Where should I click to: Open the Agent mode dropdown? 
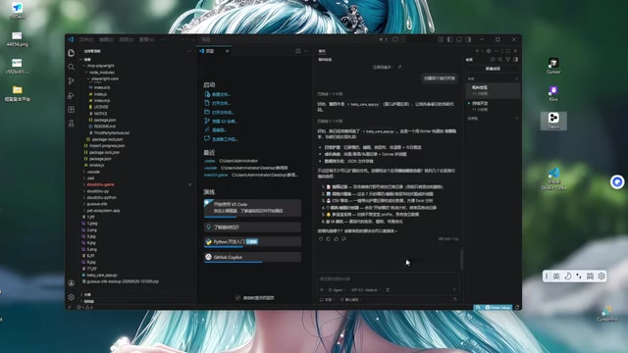tap(337, 290)
